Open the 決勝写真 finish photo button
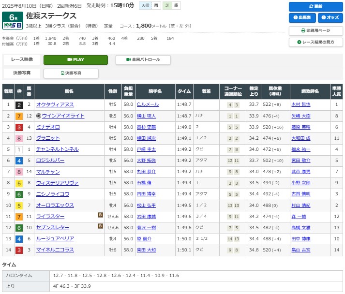345x294 pixels. tap(71, 73)
